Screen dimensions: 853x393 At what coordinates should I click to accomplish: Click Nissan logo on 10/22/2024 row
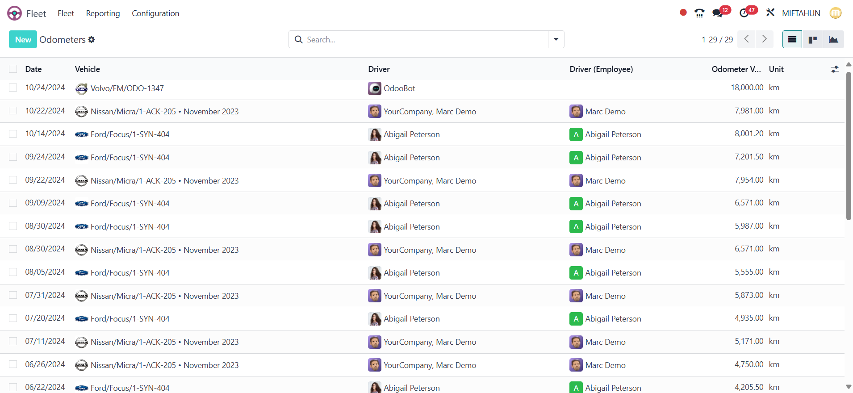81,112
